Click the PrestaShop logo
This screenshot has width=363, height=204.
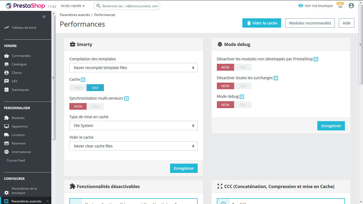click(26, 6)
